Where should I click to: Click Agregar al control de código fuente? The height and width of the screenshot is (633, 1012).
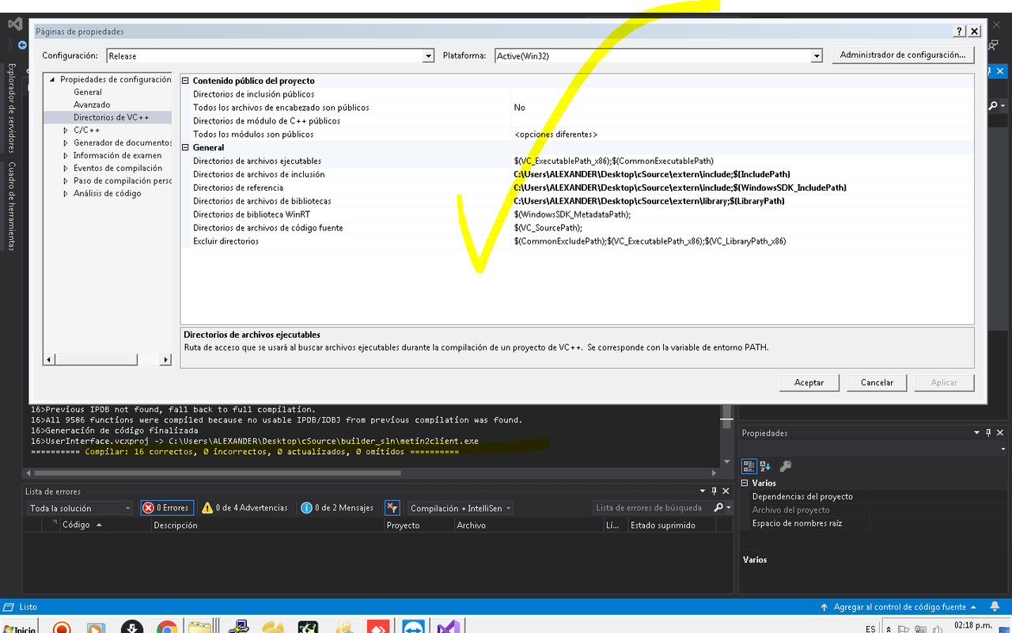click(x=900, y=607)
